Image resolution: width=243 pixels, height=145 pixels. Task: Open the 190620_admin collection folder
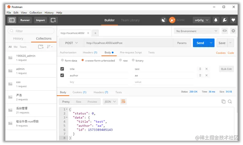point(31,58)
